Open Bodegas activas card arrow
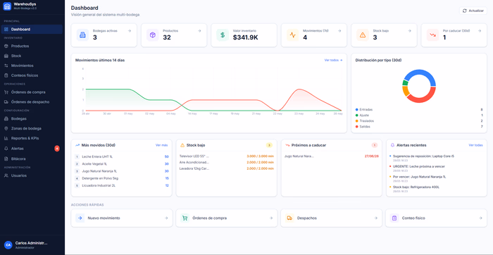 (x=129, y=31)
